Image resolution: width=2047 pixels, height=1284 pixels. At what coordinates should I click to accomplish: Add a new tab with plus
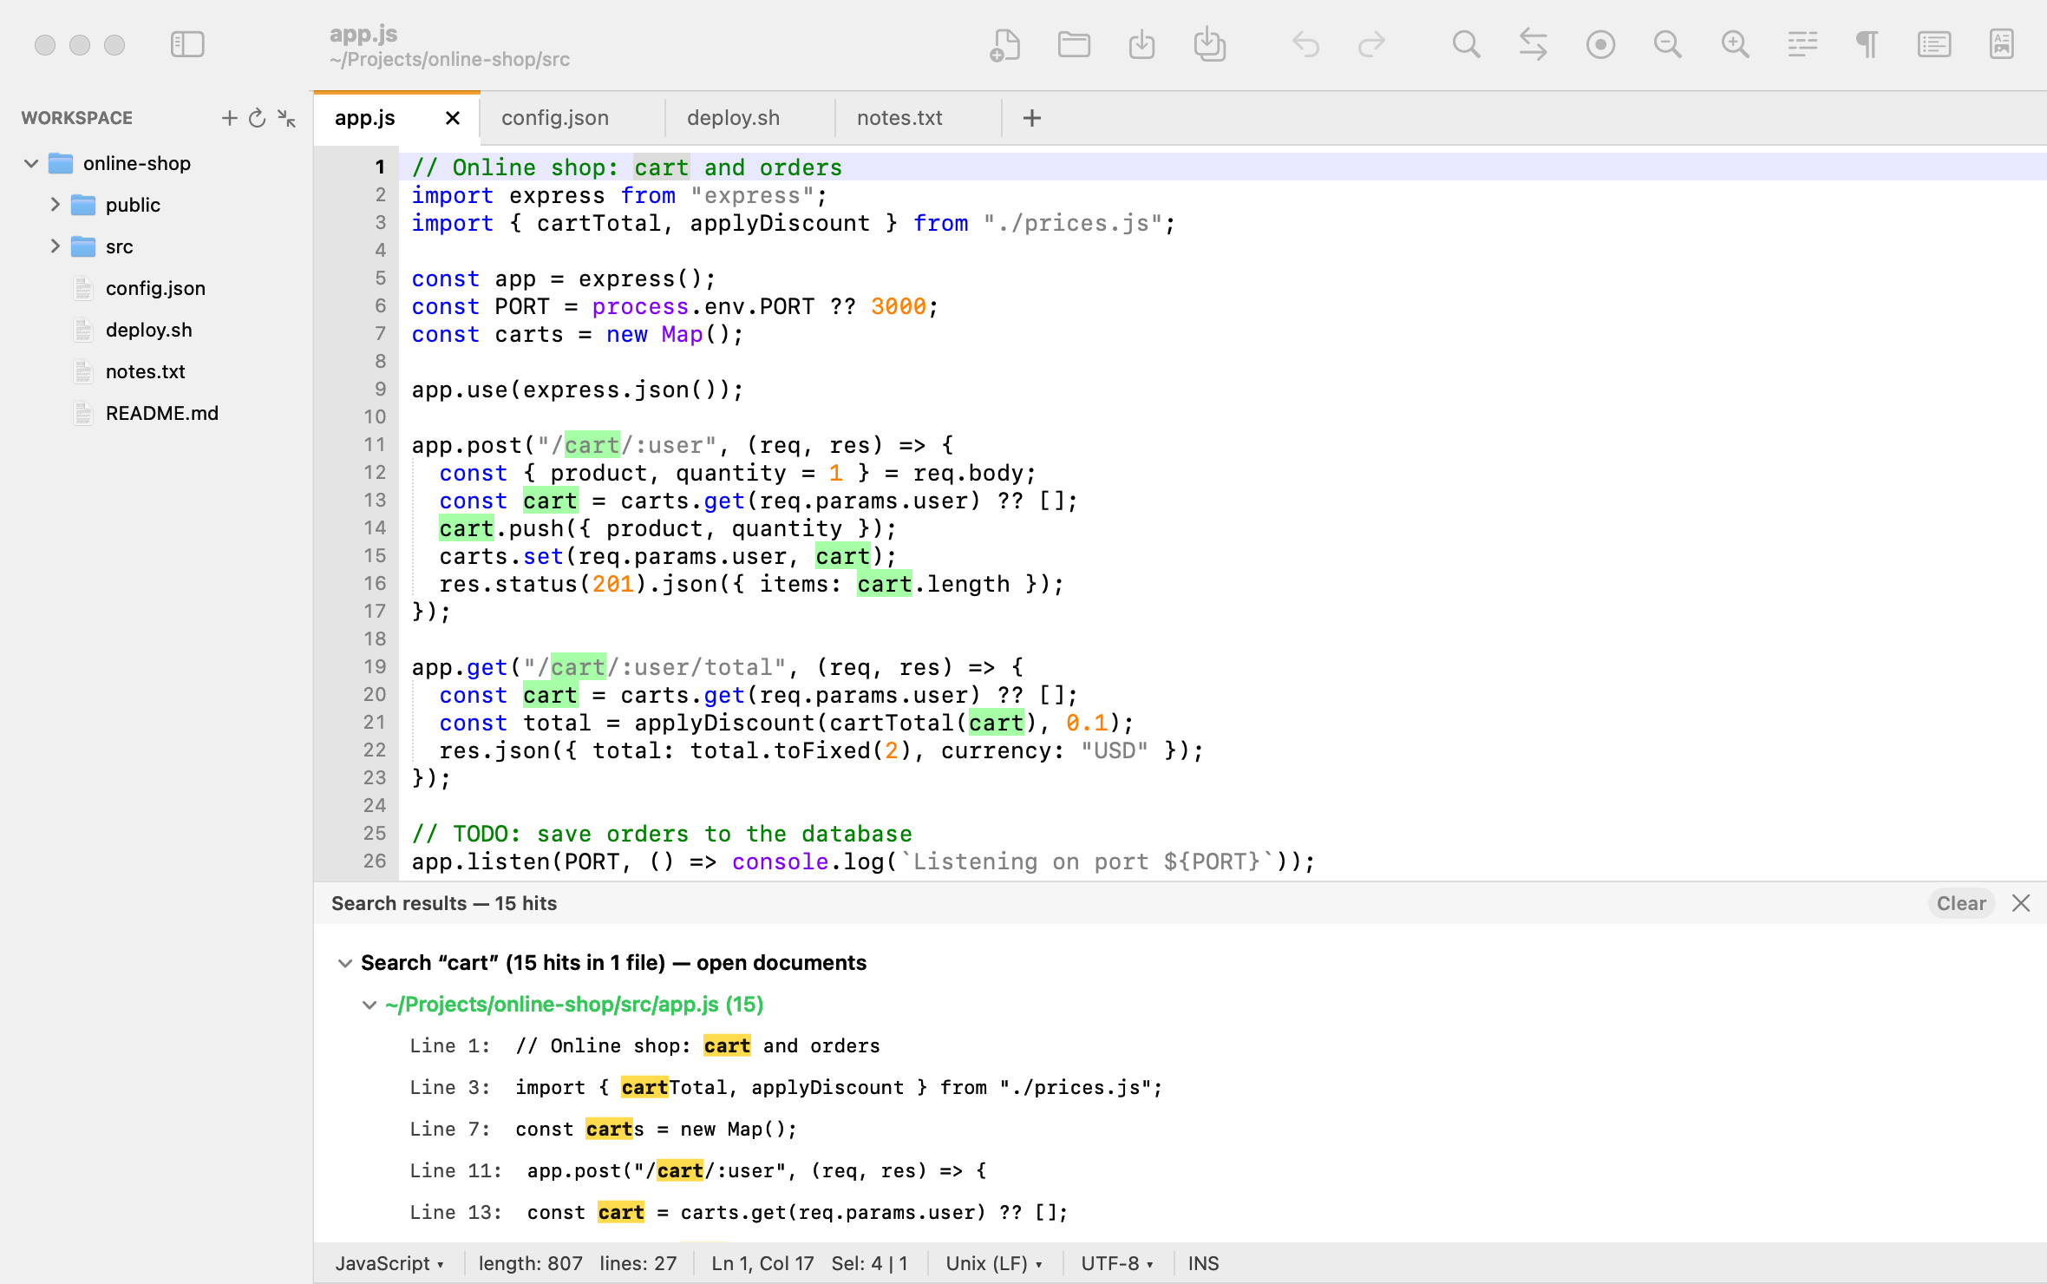coord(1031,118)
